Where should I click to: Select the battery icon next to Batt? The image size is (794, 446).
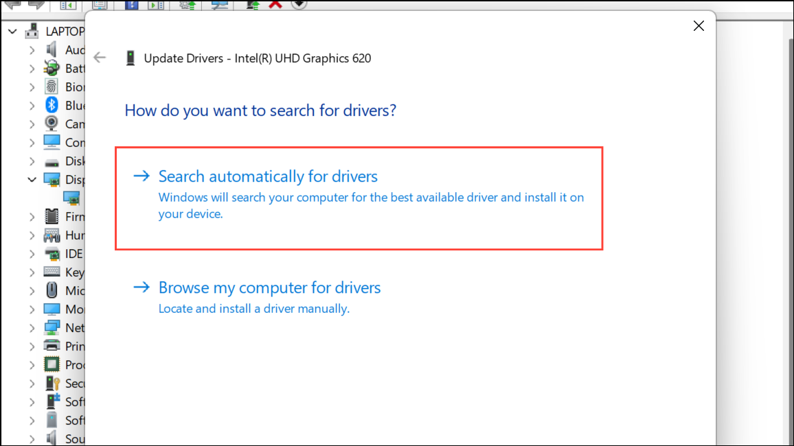52,68
